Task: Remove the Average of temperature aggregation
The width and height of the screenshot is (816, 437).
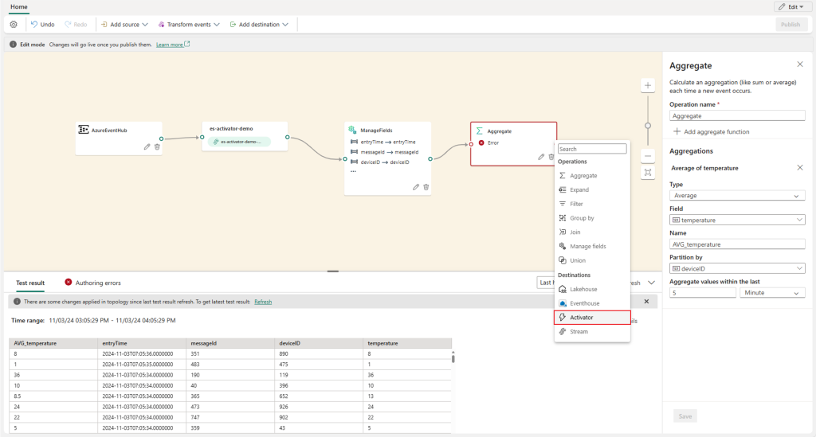Action: (800, 168)
